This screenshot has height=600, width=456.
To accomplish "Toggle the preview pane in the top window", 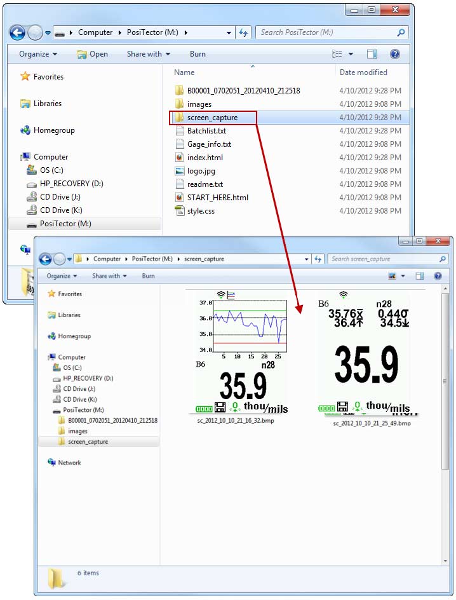I will click(x=372, y=55).
